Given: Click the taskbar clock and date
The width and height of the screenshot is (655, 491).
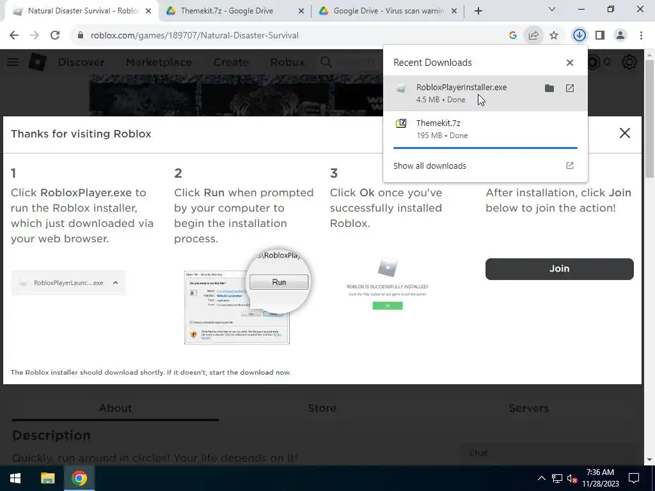Looking at the screenshot, I should [600, 478].
